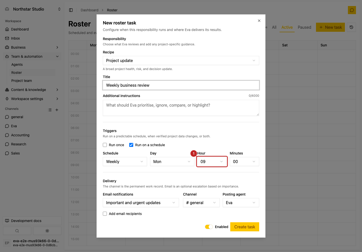Click the Workspace settings plug icon
The width and height of the screenshot is (362, 252).
[x=7, y=99]
